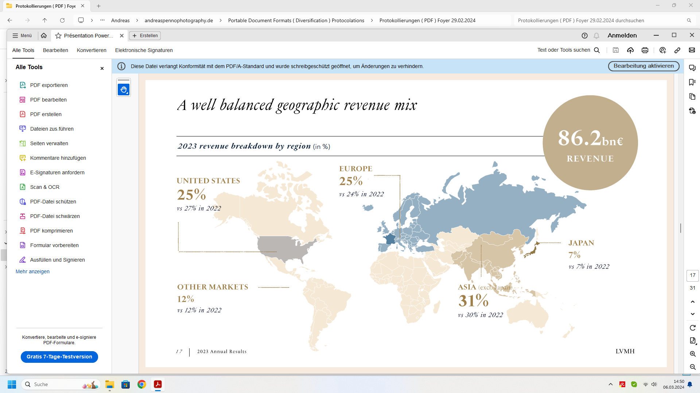The width and height of the screenshot is (700, 393).
Task: Open the Bearbeiten menu tab
Action: click(55, 50)
